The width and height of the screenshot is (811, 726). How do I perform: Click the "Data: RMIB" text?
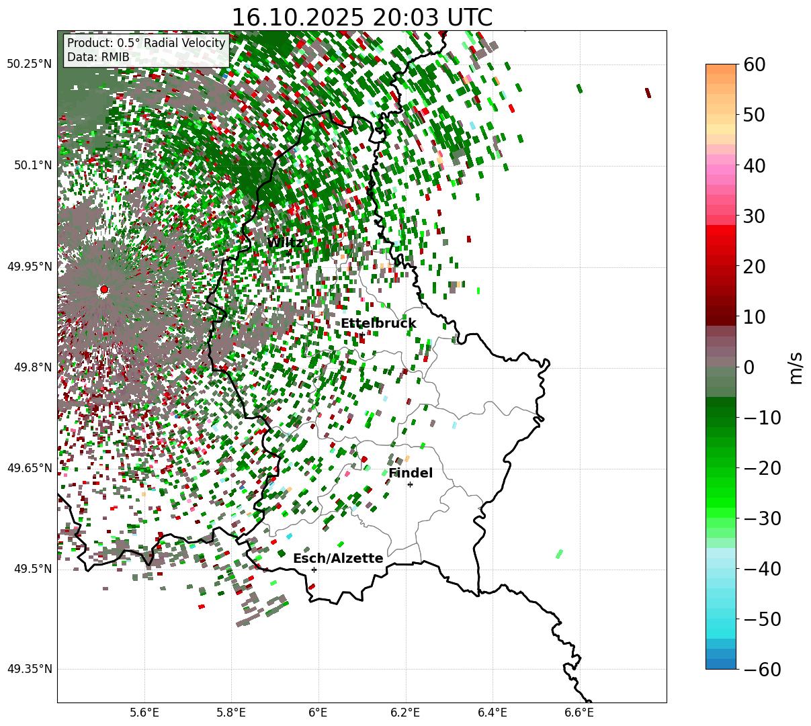[x=98, y=58]
